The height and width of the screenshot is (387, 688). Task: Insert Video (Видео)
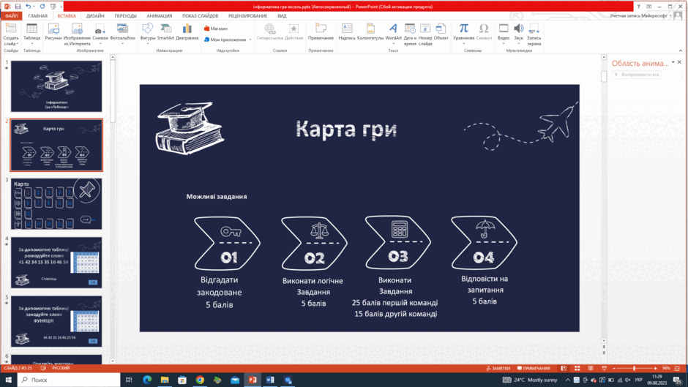point(504,34)
